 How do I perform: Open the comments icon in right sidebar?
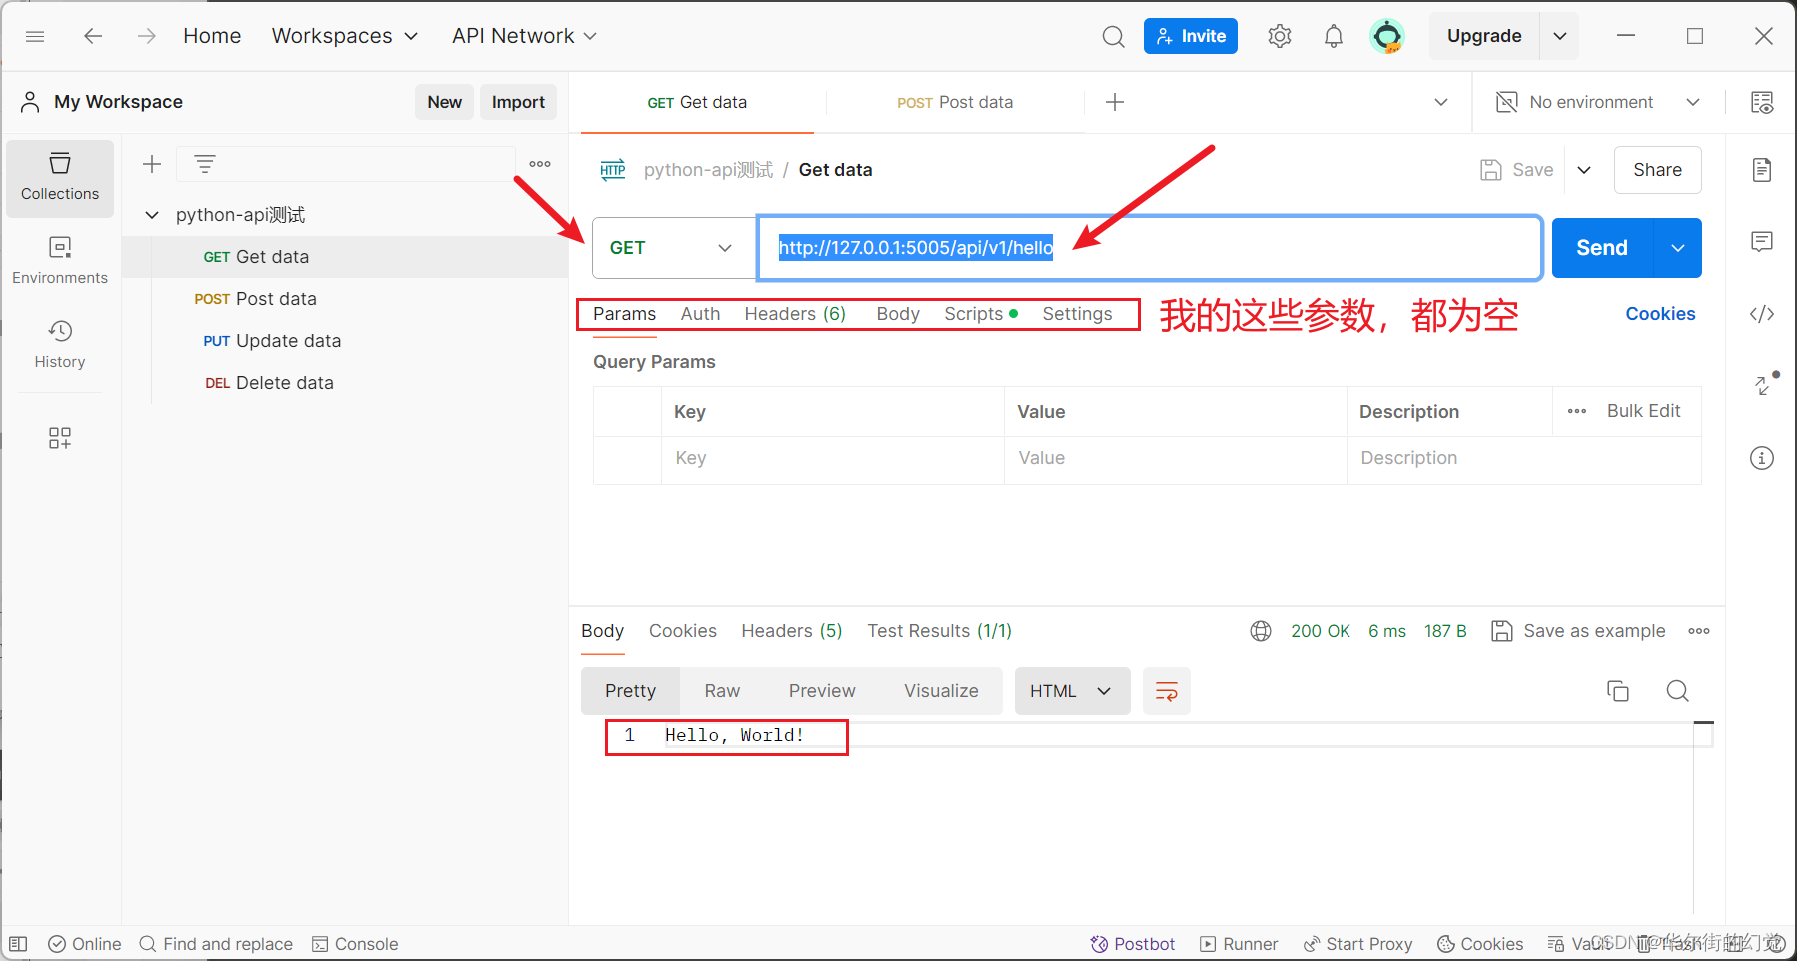click(x=1762, y=241)
